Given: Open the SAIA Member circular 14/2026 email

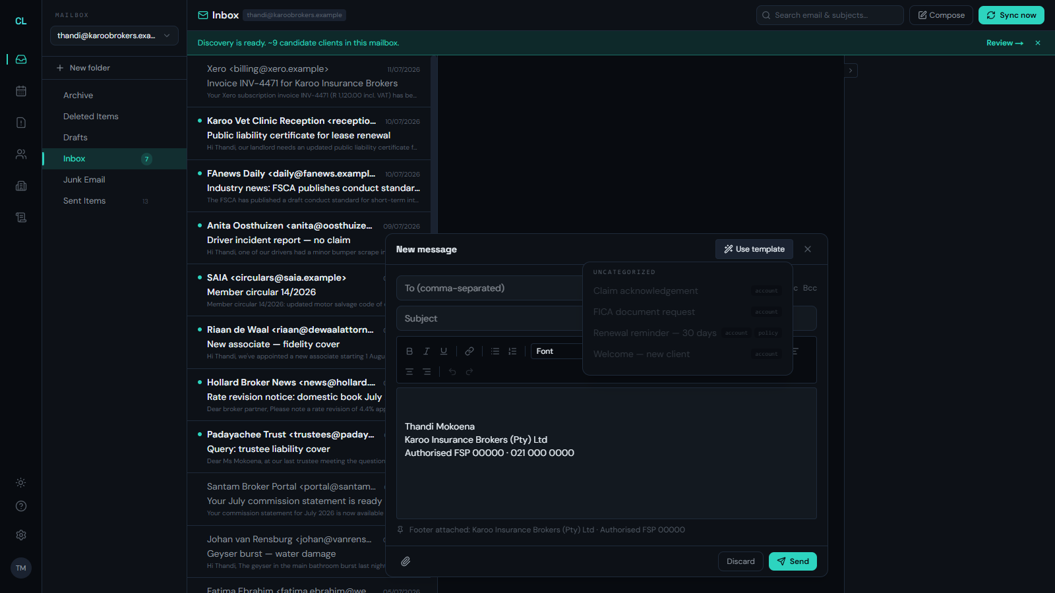Looking at the screenshot, I should pos(287,290).
